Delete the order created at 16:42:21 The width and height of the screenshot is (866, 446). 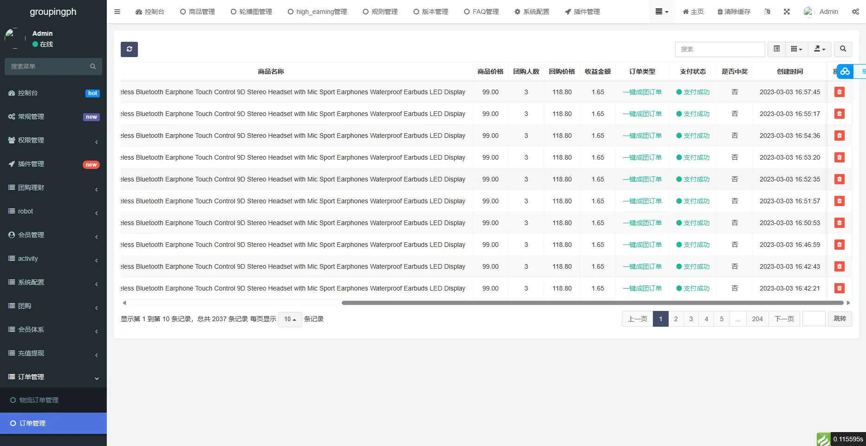(x=839, y=288)
